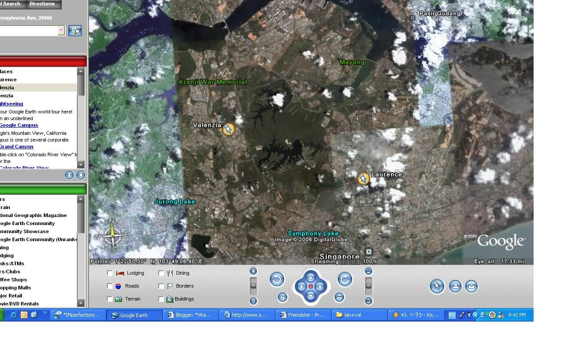Enable the Terrain layer checkbox

pyautogui.click(x=110, y=299)
